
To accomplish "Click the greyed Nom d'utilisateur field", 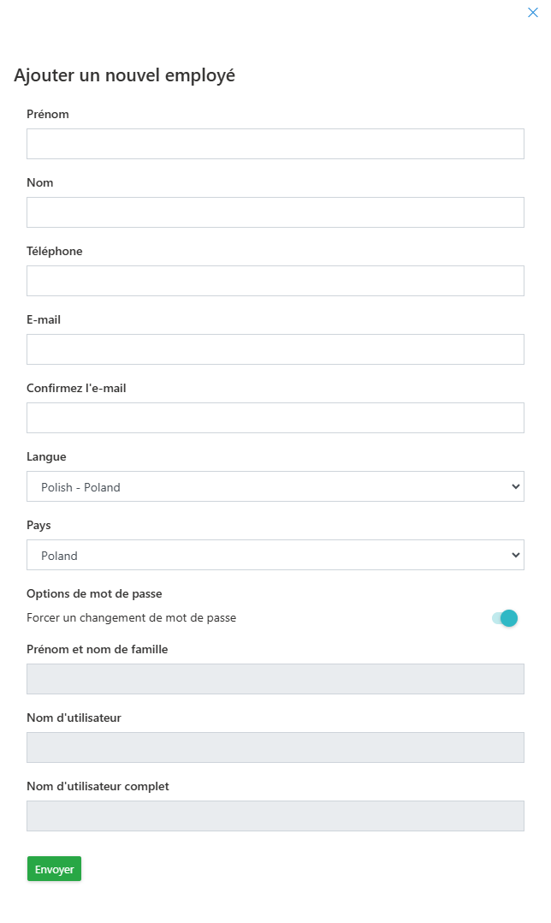I will coord(275,747).
